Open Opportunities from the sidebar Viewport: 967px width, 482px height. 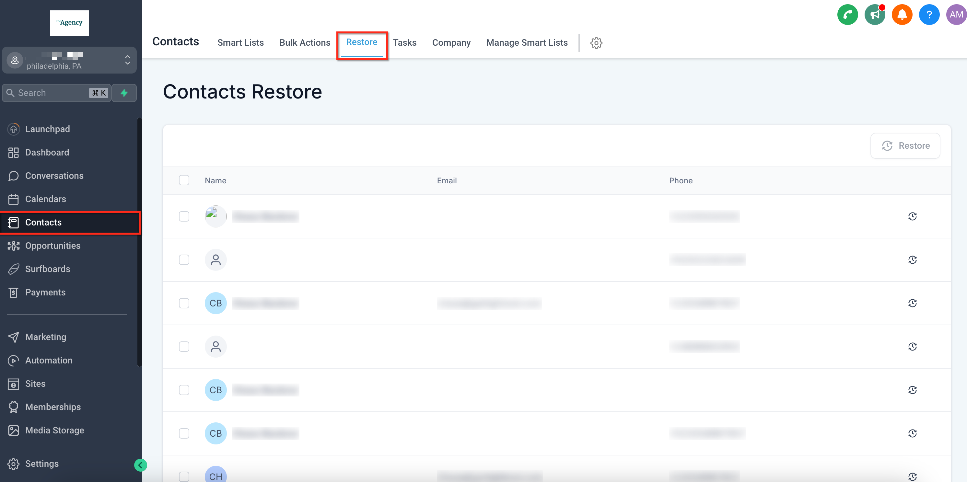click(x=52, y=246)
